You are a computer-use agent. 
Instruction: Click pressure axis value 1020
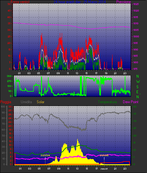pos(136,11)
